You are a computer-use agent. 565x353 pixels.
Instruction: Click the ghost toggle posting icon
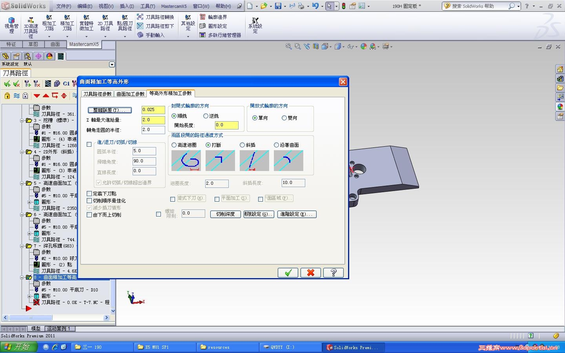pos(26,95)
